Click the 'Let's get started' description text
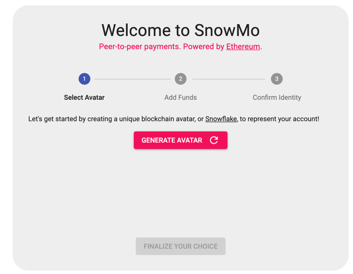Screen dimensions: 353x274 coord(110,119)
